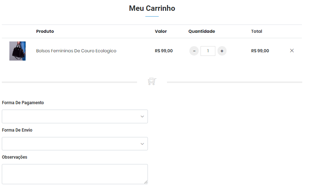Open the black handbag product thumbnail
312x190 pixels.
17,51
